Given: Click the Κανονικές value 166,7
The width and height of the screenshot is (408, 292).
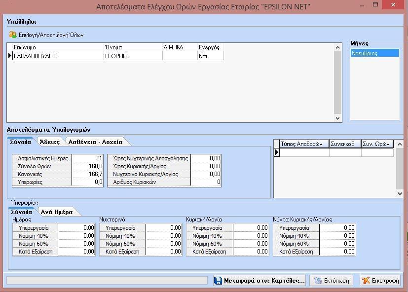Looking at the screenshot, I should pyautogui.click(x=87, y=174).
